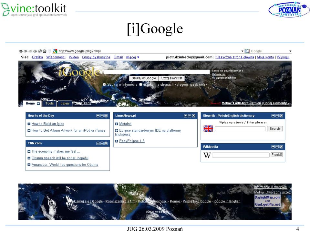Click the 'Szczęśliwy traf' button

[171, 78]
